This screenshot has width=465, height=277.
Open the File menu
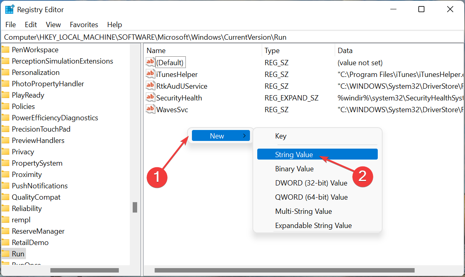tap(11, 25)
